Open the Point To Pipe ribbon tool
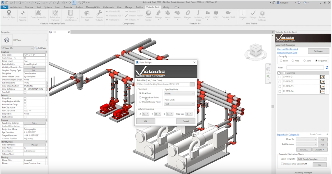Screen dimensions: 332x174 click(x=9, y=15)
